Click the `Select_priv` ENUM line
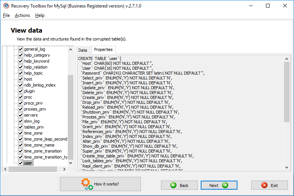The image size is (294, 196). [126, 78]
